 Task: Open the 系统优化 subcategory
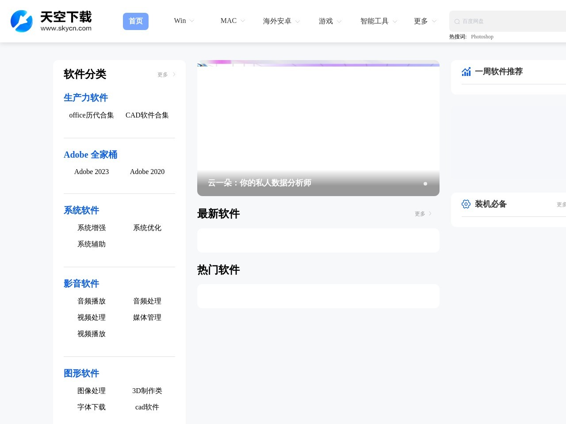tap(147, 228)
